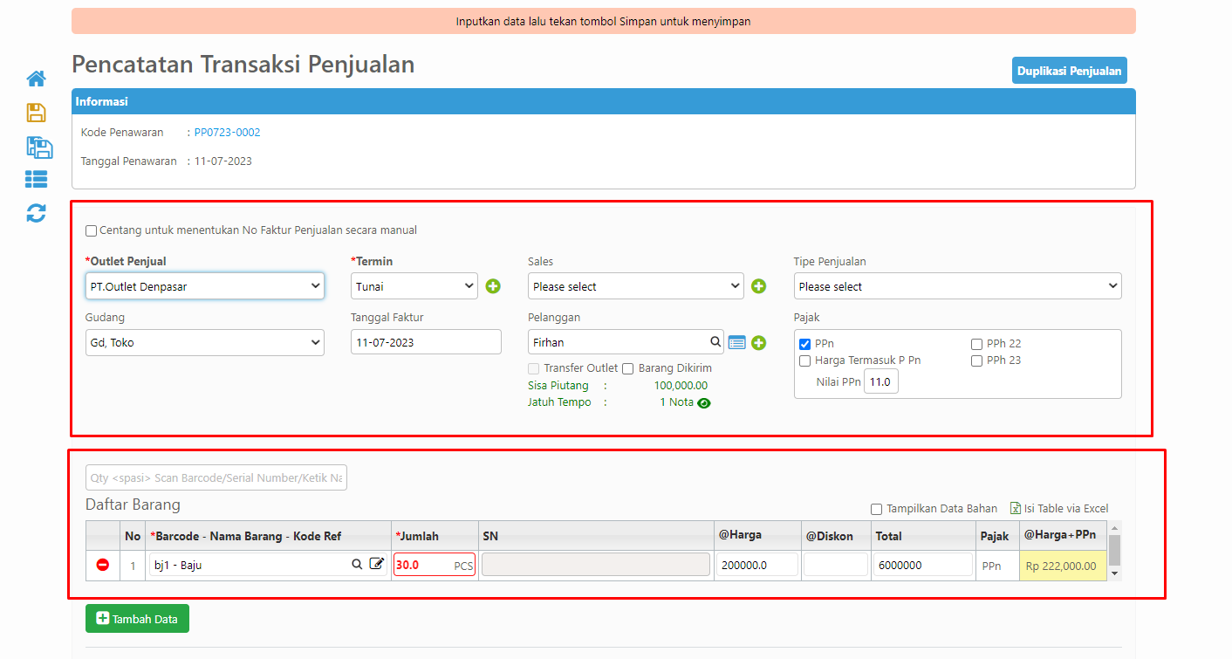
Task: Click Sisa Piutang value 100,000.00
Action: [x=681, y=385]
